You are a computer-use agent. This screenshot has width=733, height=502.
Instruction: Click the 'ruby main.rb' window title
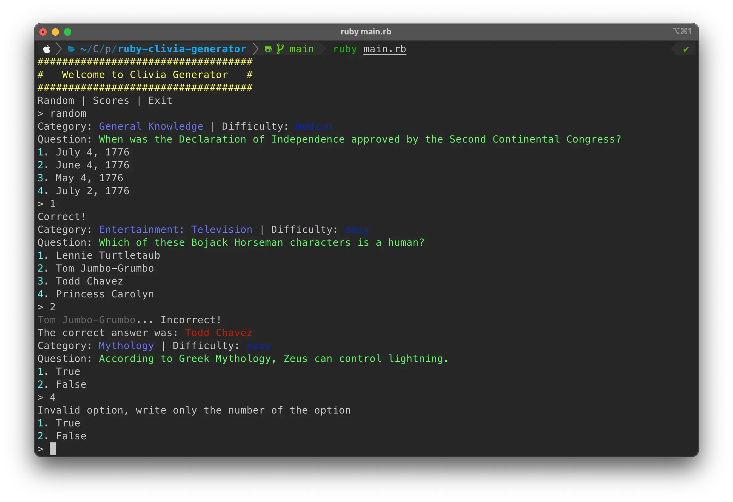tap(366, 32)
